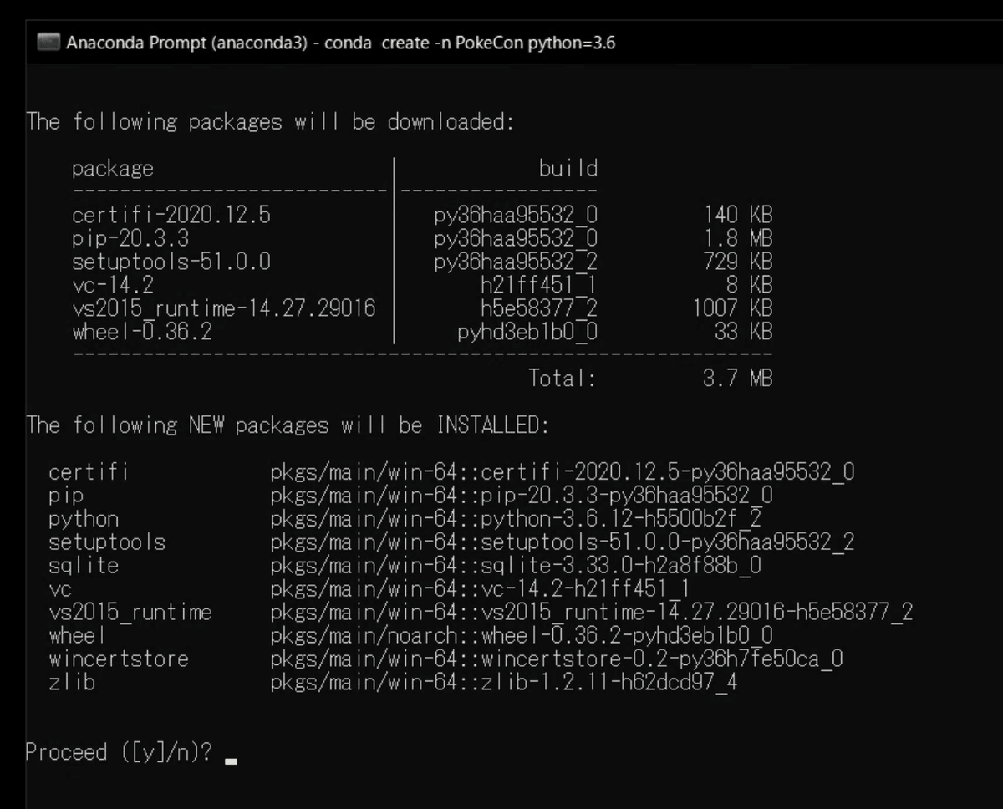Click the Anaconda Prompt title text
Viewport: 1003px width, 809px height.
click(341, 43)
